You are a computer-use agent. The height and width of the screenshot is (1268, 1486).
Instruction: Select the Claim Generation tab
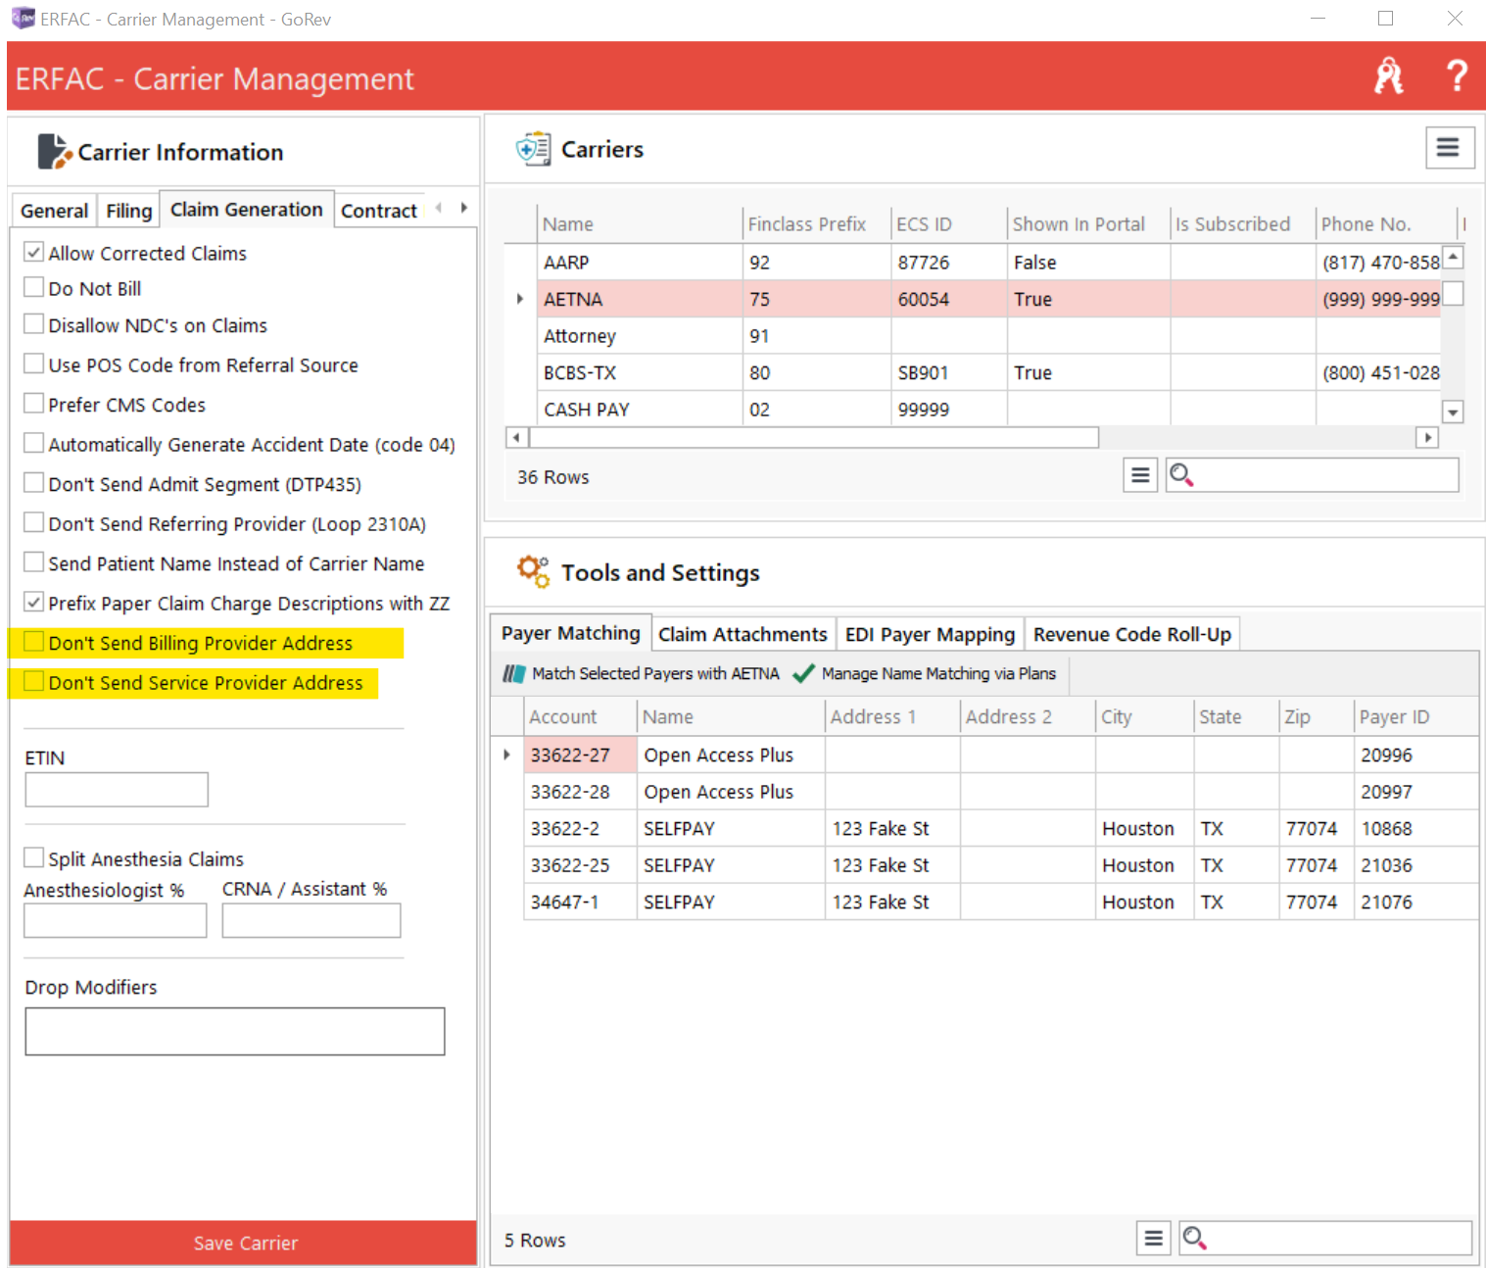pyautogui.click(x=247, y=209)
